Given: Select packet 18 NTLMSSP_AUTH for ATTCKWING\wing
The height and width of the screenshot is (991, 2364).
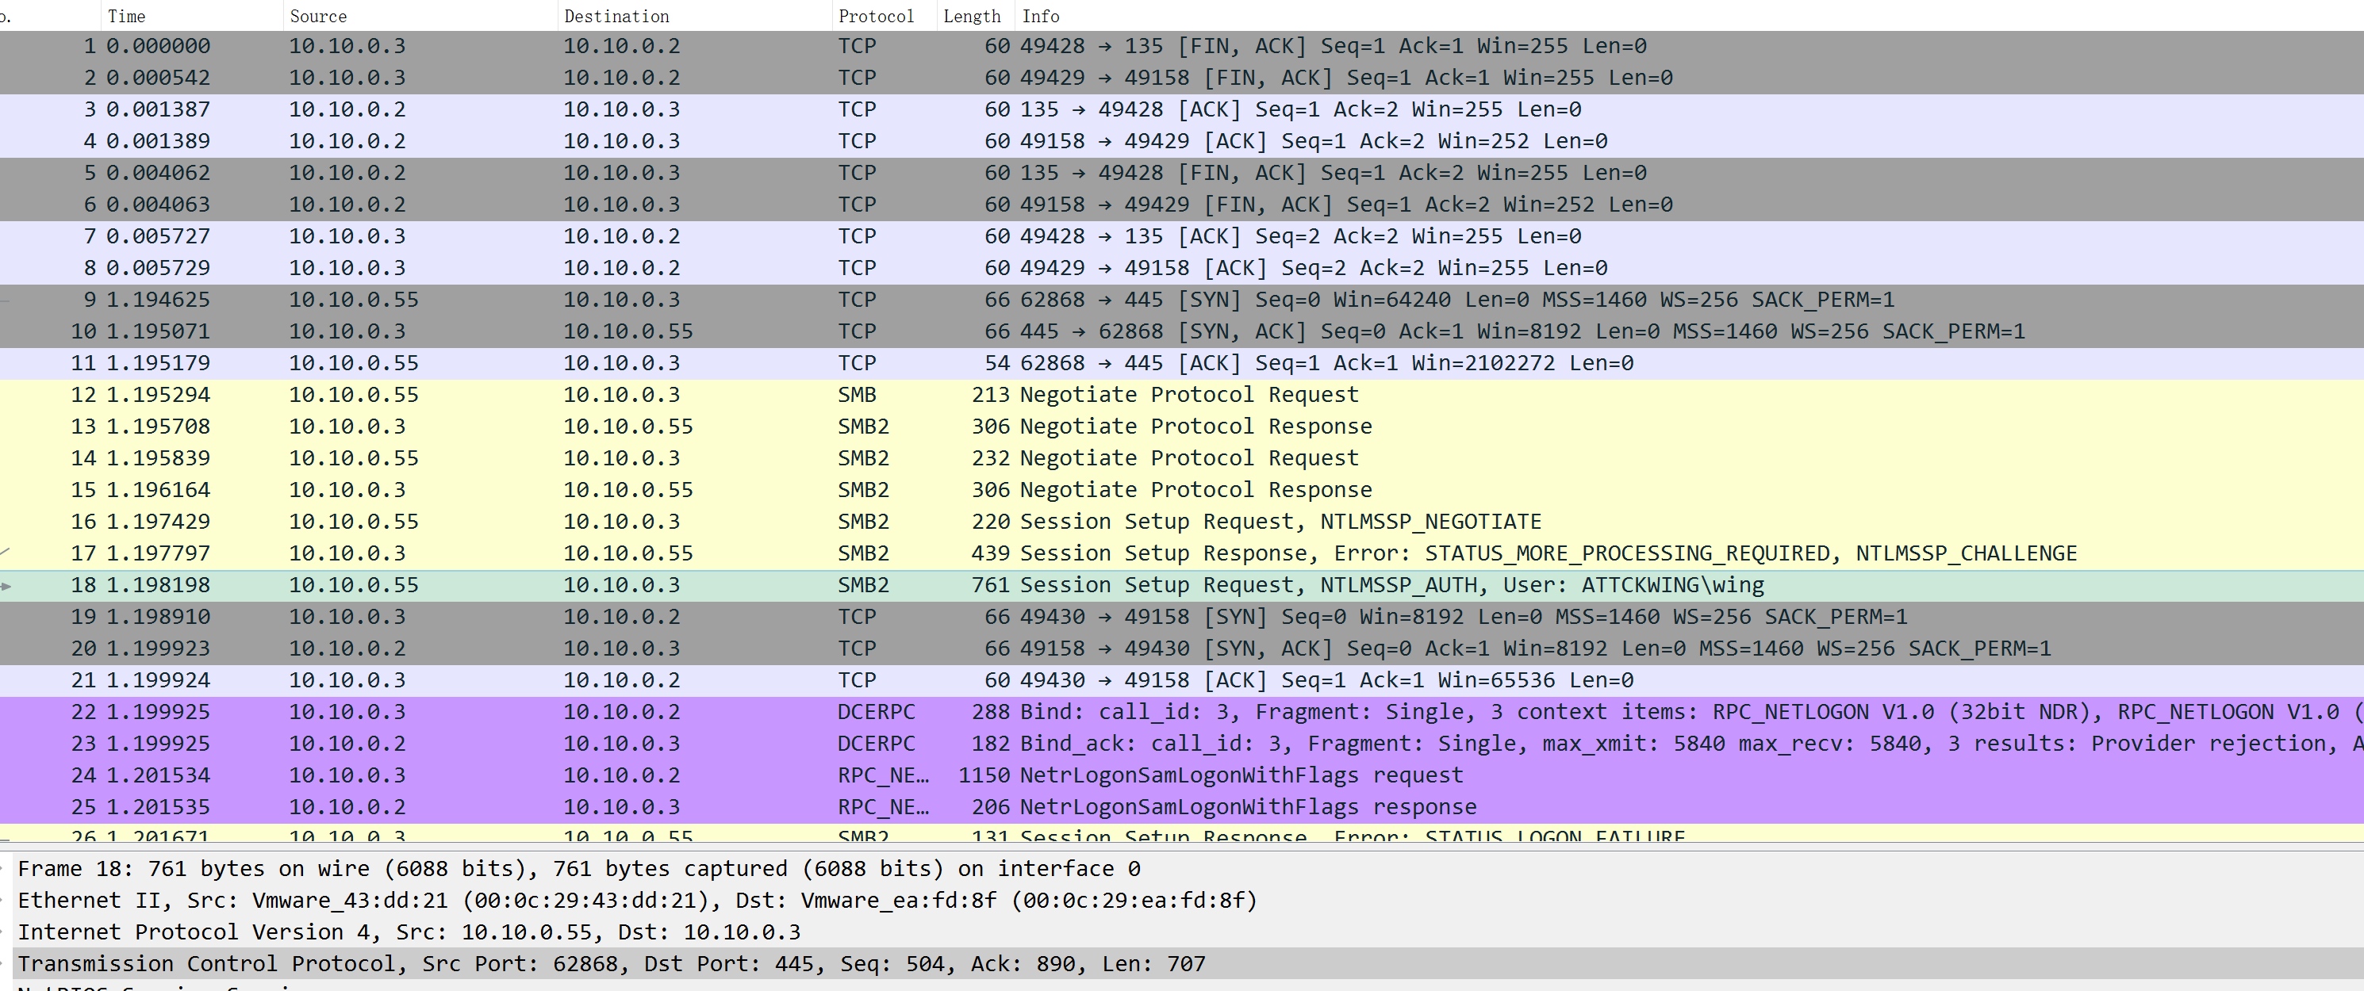Looking at the screenshot, I should [1391, 585].
